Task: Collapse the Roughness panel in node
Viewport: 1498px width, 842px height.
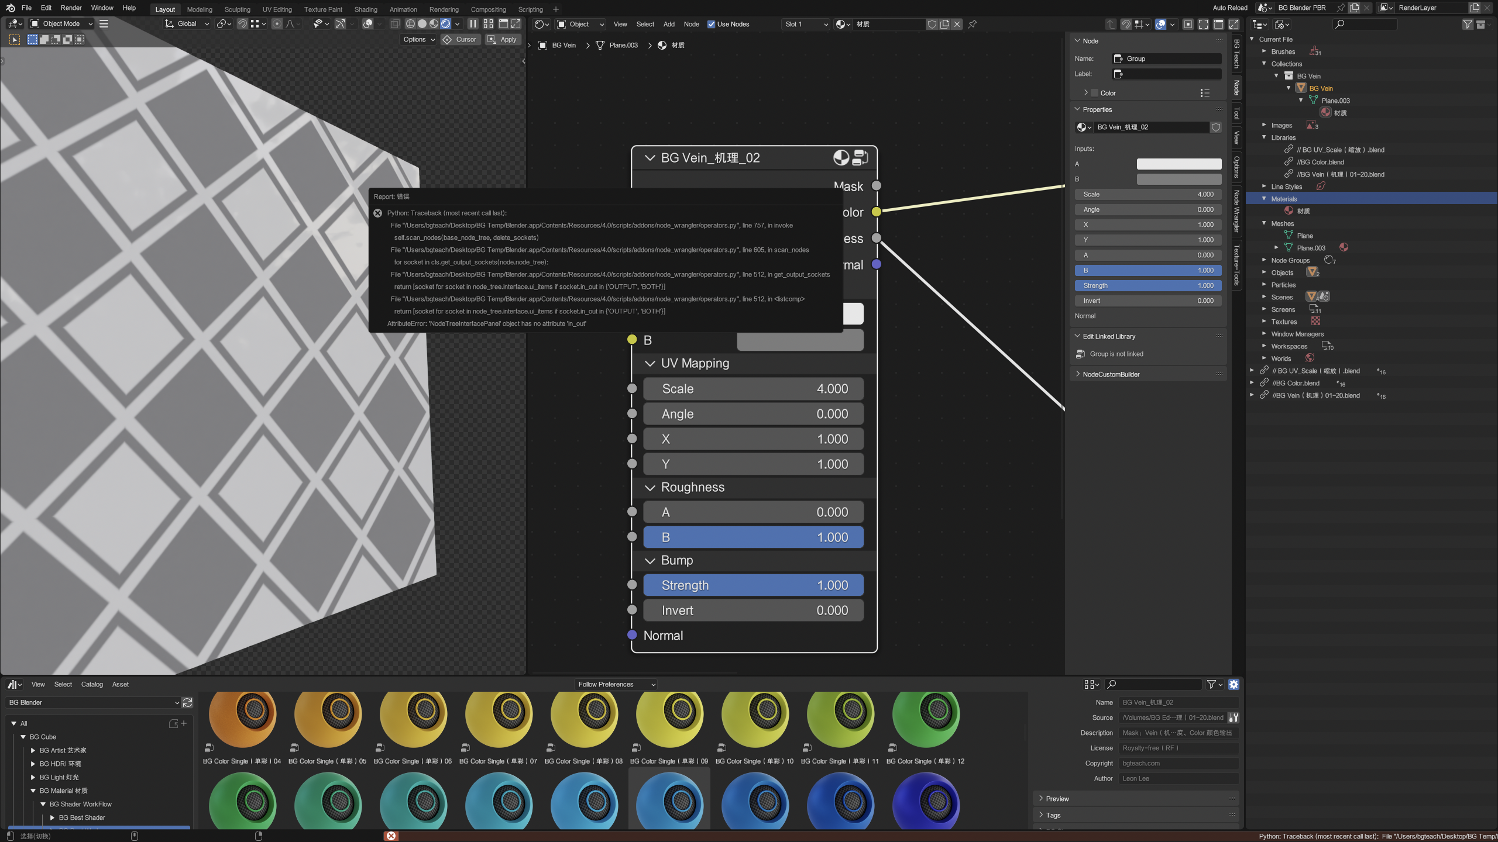Action: 650,488
